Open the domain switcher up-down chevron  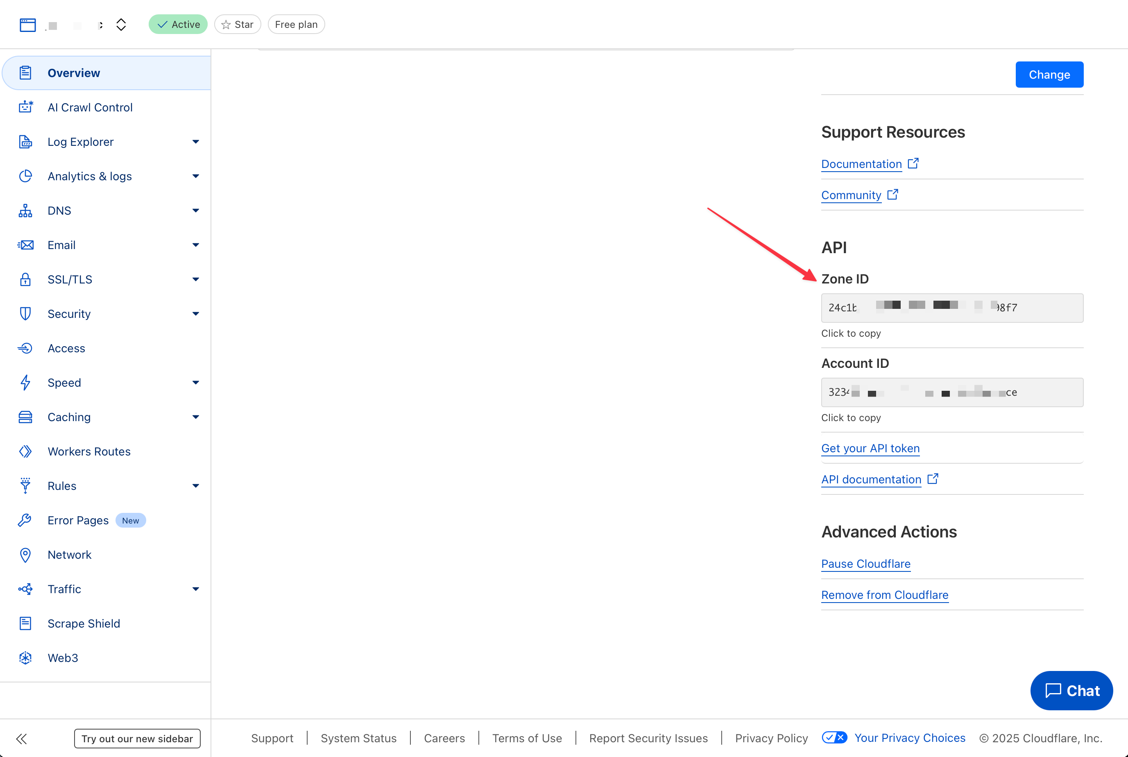coord(121,25)
